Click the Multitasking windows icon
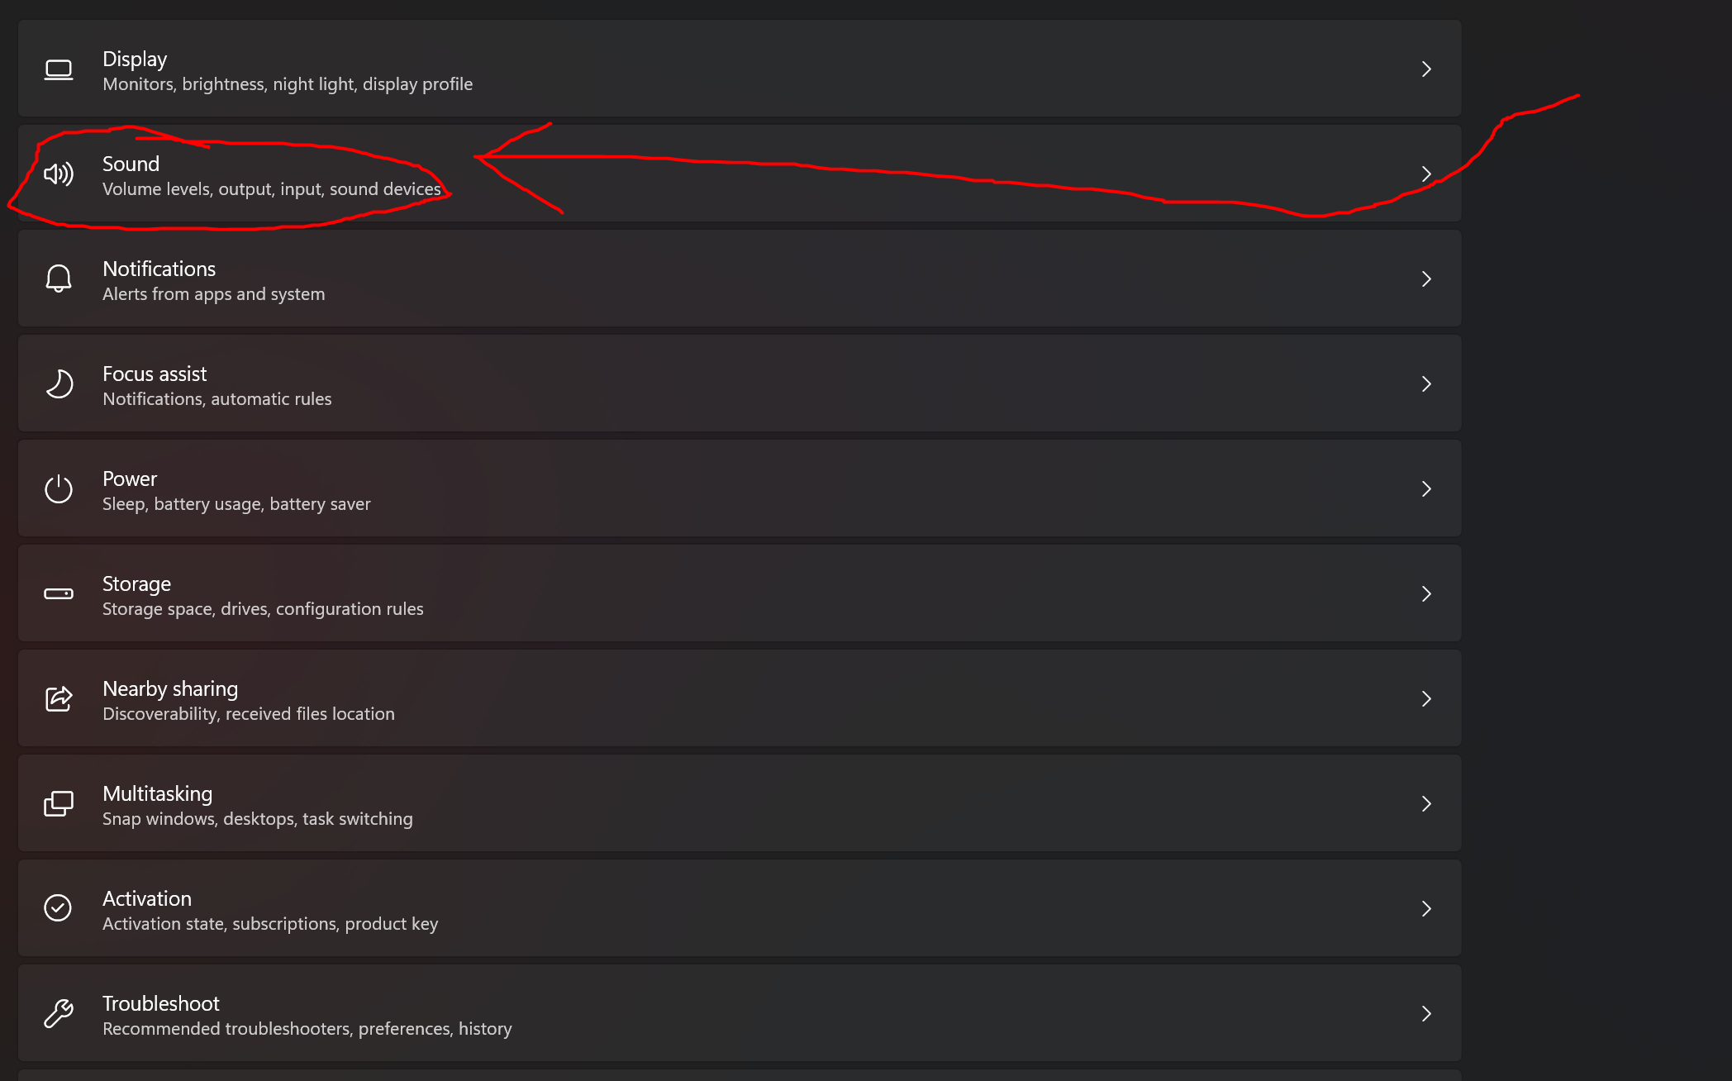 coord(59,803)
